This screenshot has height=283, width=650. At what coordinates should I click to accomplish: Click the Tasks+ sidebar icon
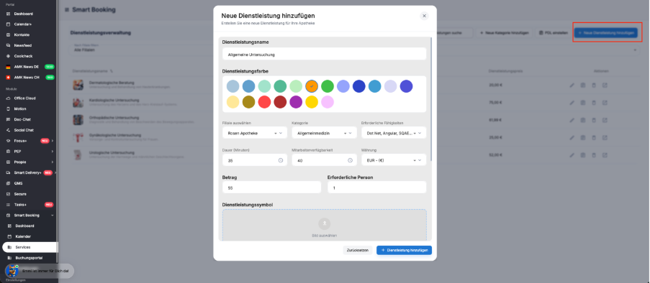pos(9,205)
